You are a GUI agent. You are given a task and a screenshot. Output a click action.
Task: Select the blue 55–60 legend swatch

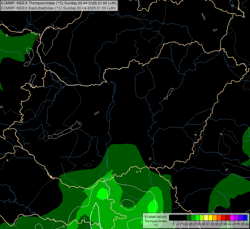point(245,218)
